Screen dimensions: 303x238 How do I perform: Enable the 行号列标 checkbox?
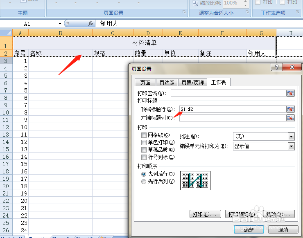144,157
